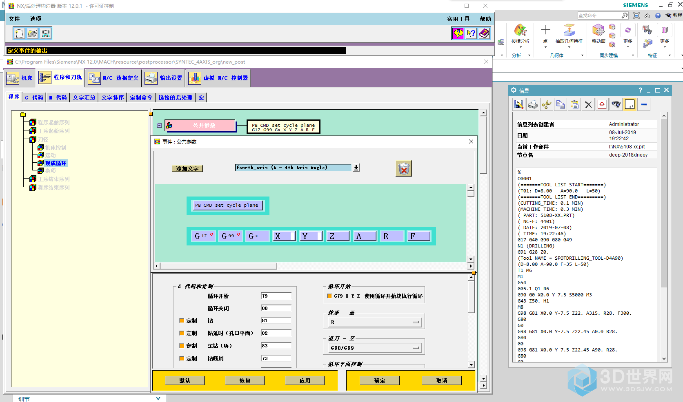Click the New file icon in Post Builder toolbar
This screenshot has height=402, width=683.
(19, 33)
